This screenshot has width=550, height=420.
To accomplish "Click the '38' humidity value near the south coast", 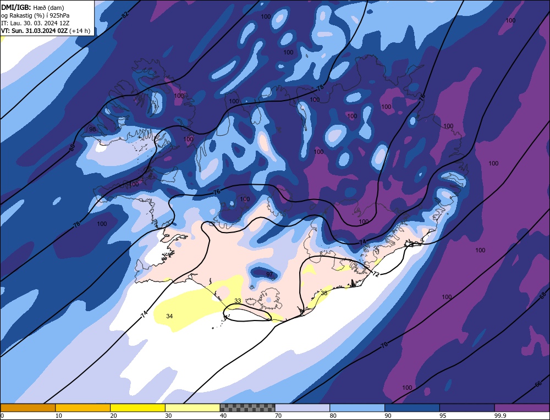I will point(324,293).
